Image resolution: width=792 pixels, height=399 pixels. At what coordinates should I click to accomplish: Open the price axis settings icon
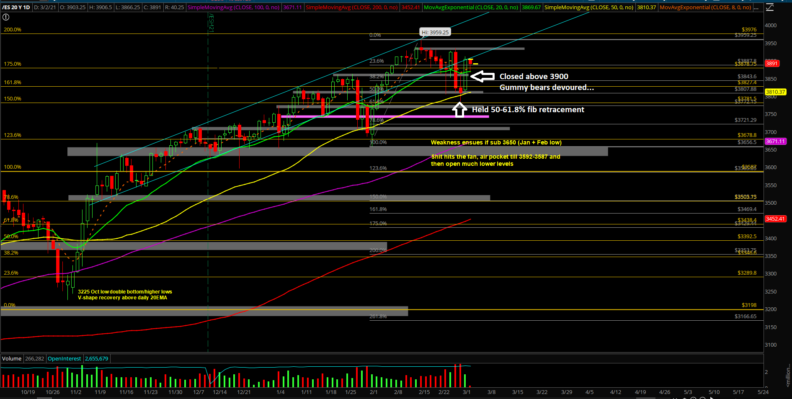(770, 7)
